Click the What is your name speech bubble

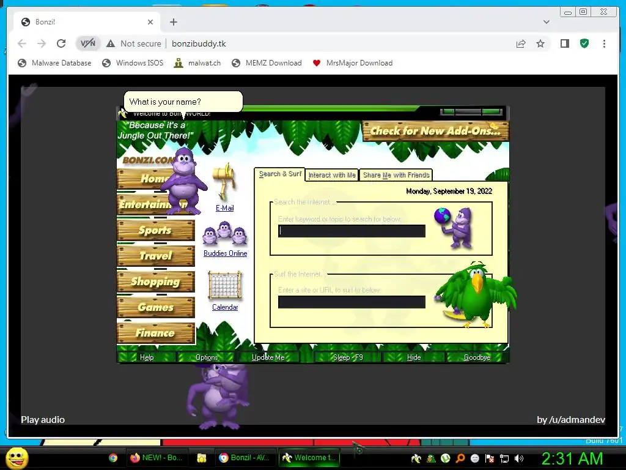pyautogui.click(x=183, y=102)
